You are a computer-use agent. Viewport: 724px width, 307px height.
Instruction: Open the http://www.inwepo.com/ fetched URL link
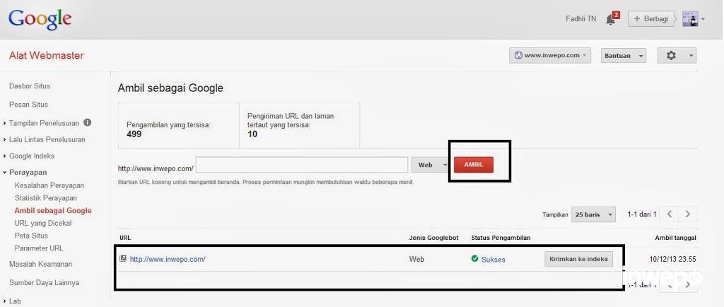[x=168, y=260]
